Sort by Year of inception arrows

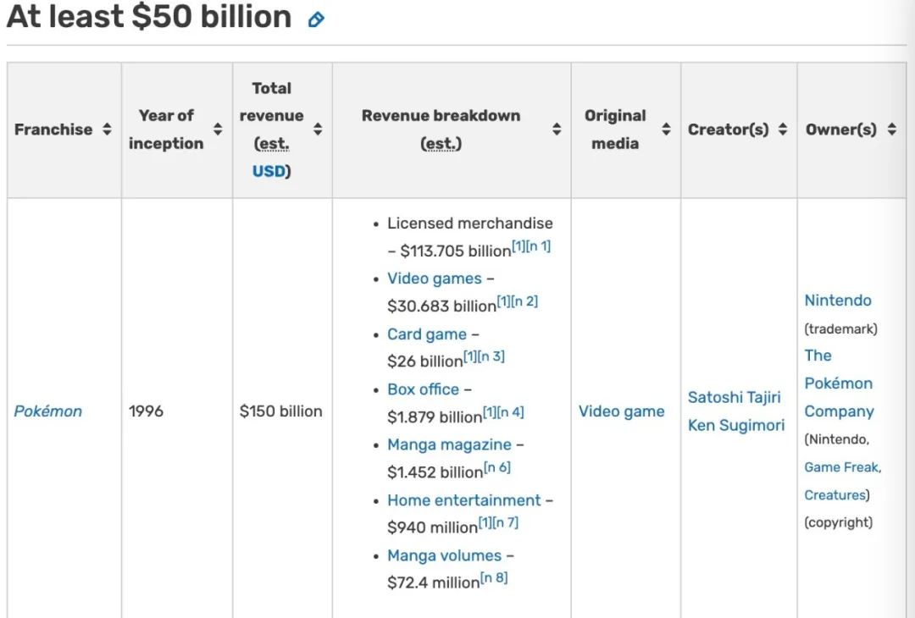(x=218, y=129)
